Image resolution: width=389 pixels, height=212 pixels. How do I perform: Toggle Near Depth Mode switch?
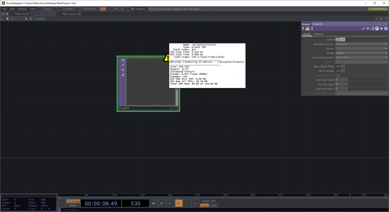pyautogui.click(x=340, y=66)
